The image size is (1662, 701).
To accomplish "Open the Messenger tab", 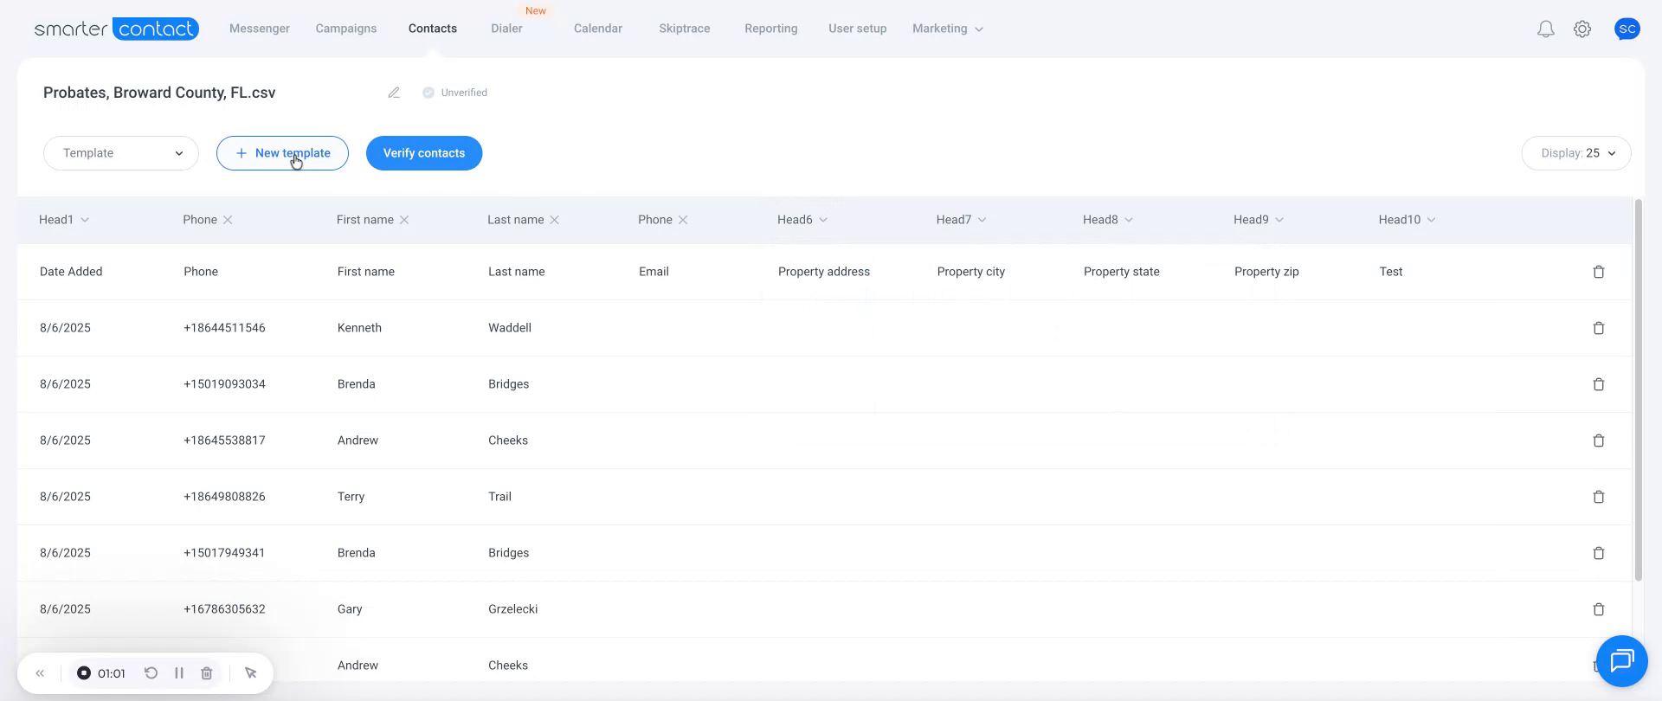I will (x=260, y=29).
